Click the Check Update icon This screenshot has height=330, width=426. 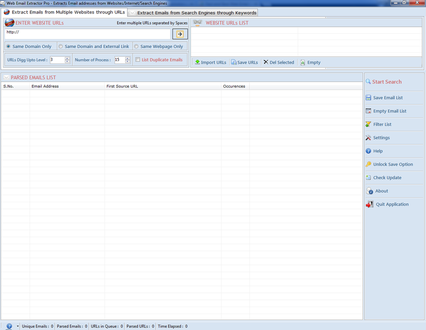point(368,178)
